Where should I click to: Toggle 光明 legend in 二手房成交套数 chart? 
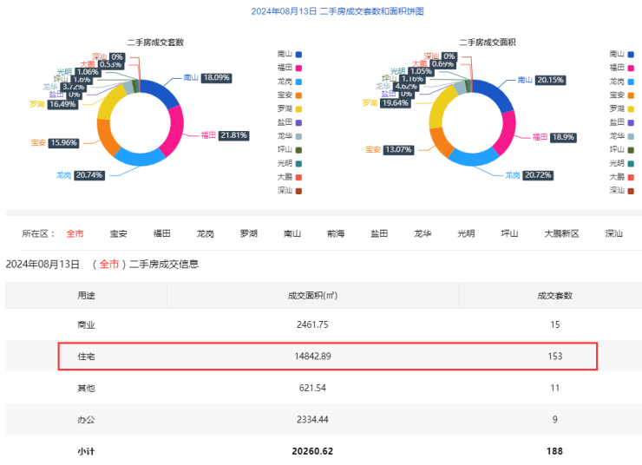coord(290,163)
